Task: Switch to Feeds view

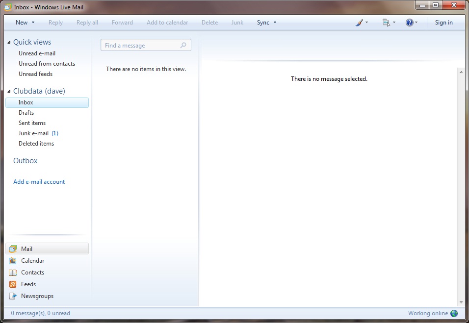Action: [x=28, y=284]
